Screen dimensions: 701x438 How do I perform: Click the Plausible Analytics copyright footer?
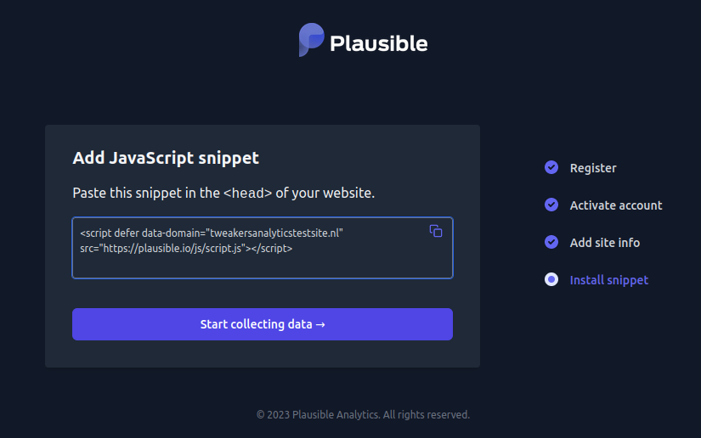click(363, 415)
